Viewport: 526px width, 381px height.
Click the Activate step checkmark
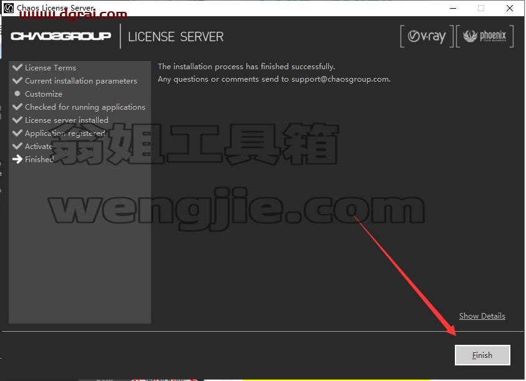pos(17,146)
